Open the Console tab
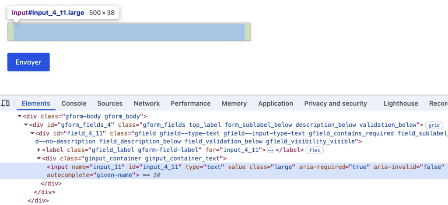Image resolution: width=448 pixels, height=205 pixels. (73, 104)
